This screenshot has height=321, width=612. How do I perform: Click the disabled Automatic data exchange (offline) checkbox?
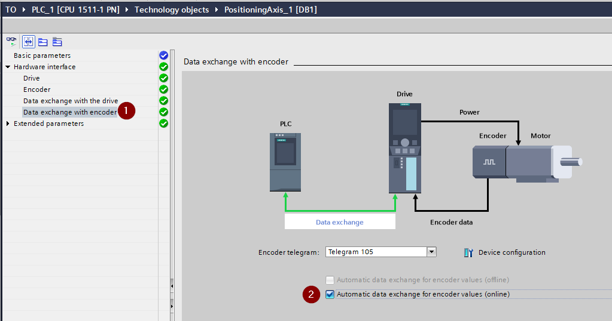pyautogui.click(x=330, y=280)
